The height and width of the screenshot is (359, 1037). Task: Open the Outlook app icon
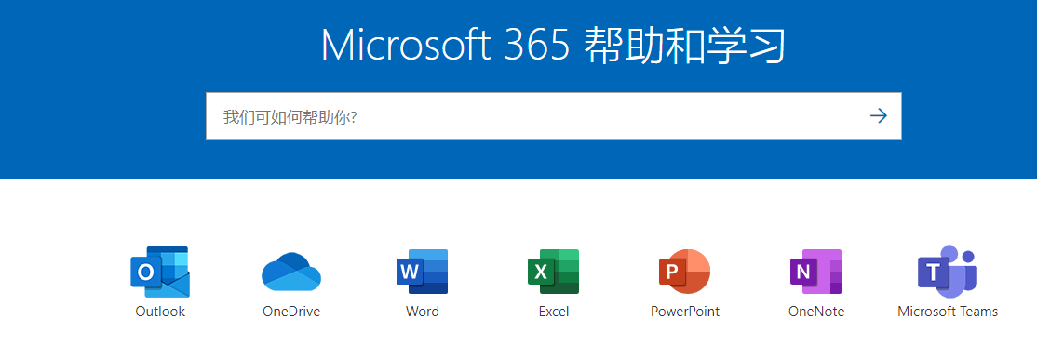tap(160, 272)
